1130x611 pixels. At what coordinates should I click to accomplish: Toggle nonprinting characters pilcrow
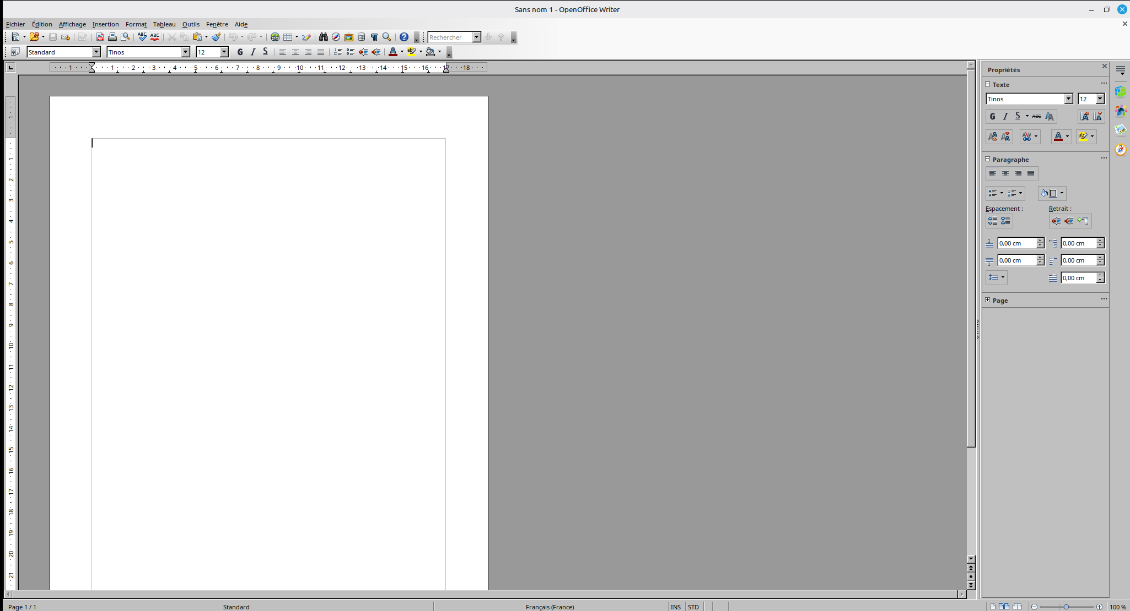(x=374, y=37)
